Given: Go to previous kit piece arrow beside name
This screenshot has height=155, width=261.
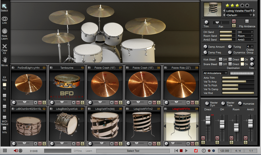Looking at the screenshot, I should [224, 11].
